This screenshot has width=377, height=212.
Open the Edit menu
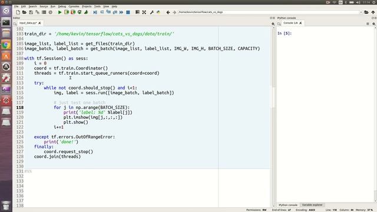click(x=24, y=6)
